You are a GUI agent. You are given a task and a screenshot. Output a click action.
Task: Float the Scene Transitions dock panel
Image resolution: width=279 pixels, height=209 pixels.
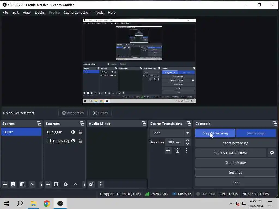[x=189, y=124]
